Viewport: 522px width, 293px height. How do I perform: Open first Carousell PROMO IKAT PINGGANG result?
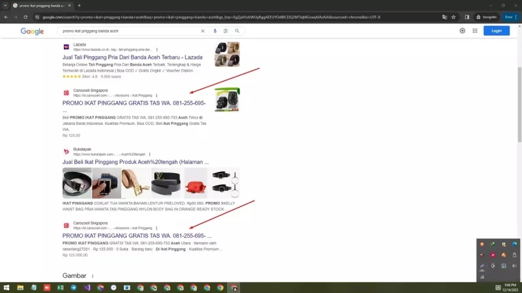(134, 103)
